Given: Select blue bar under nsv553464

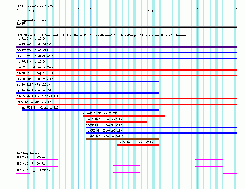Looking at the screenshot, I should pos(162,133).
